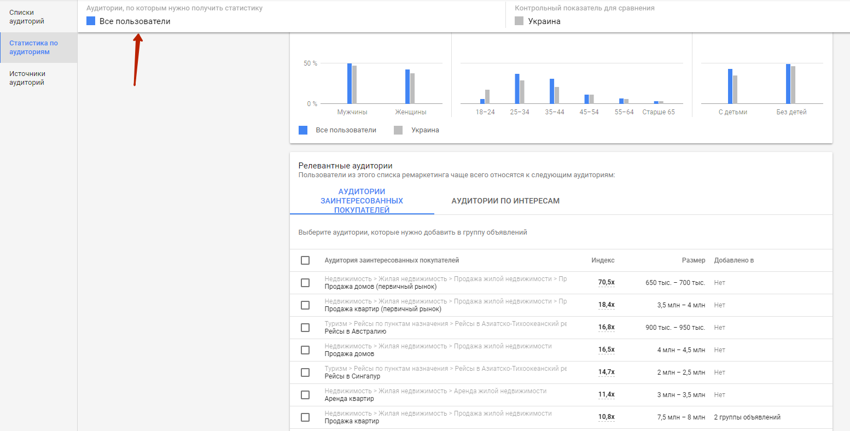Click the blue 'Все пользователи' audience square
The height and width of the screenshot is (431, 850).
click(91, 21)
